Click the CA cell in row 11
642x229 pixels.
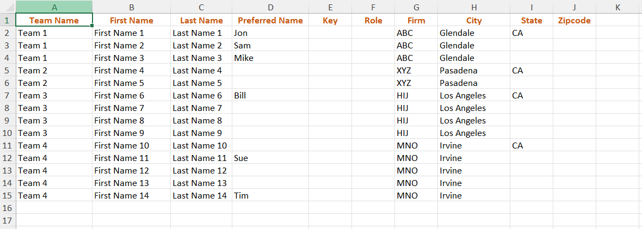(531, 146)
